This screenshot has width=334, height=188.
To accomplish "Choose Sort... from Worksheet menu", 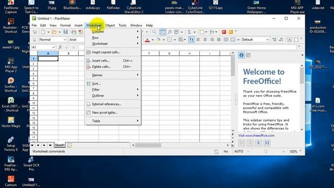I will pos(113,84).
